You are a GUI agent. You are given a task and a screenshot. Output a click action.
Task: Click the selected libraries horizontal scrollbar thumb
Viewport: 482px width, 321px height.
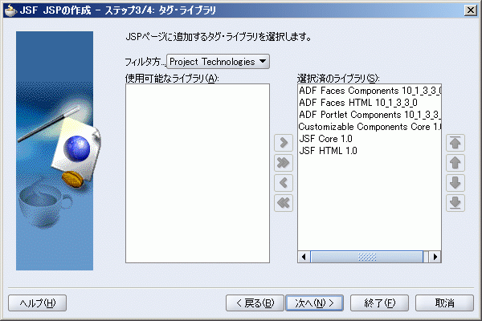pyautogui.click(x=367, y=257)
